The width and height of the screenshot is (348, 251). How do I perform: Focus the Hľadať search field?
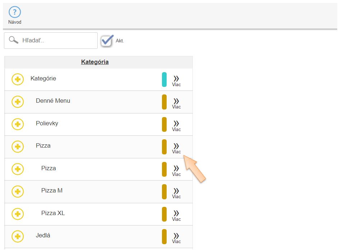(51, 40)
